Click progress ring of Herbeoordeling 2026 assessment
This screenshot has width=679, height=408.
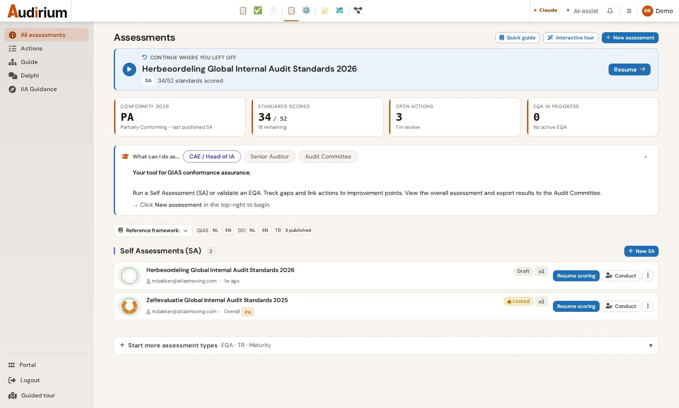click(x=129, y=276)
